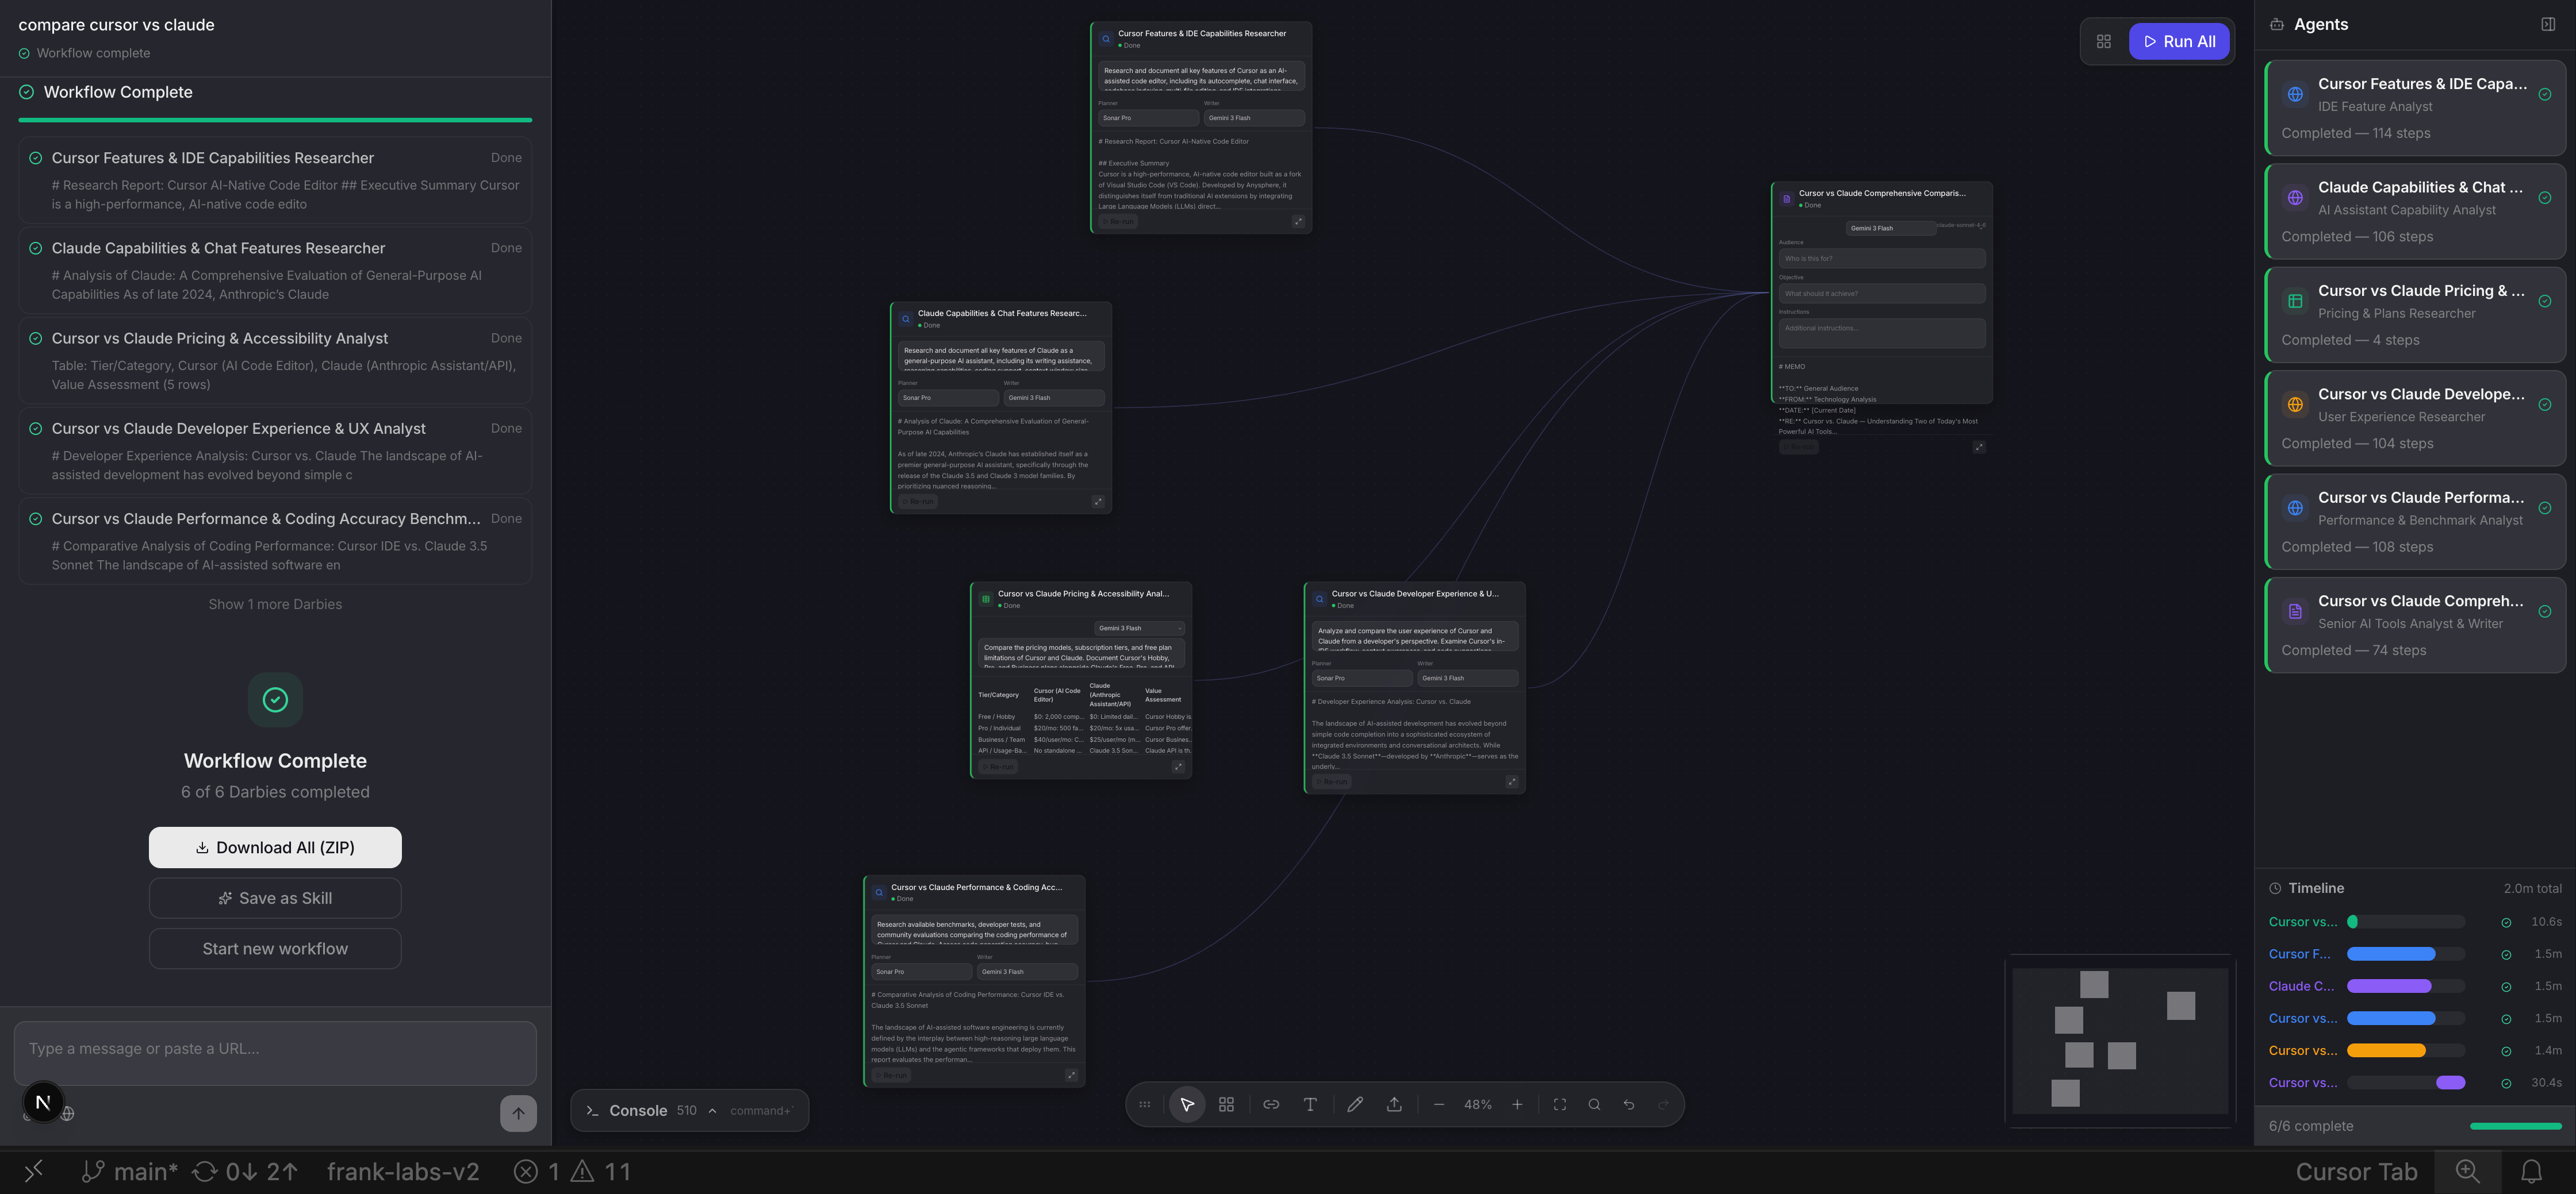2576x1194 pixels.
Task: Select Cursor vs Claude Pricing agent card
Action: (x=2414, y=314)
